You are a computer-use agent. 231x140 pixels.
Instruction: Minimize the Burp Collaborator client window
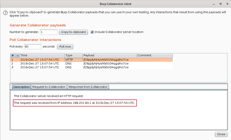click(214, 4)
